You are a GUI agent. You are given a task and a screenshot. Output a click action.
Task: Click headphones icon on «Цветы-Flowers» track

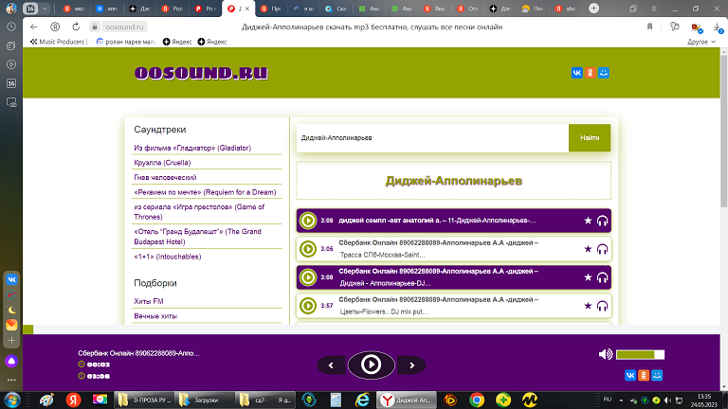click(x=602, y=306)
